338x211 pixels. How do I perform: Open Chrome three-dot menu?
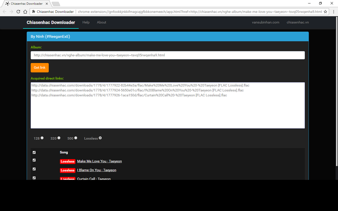point(333,12)
